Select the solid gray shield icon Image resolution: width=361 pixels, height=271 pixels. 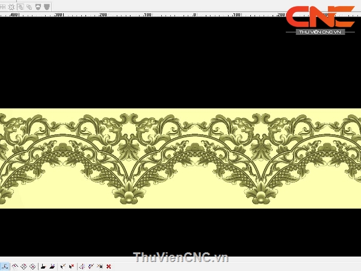click(46, 7)
